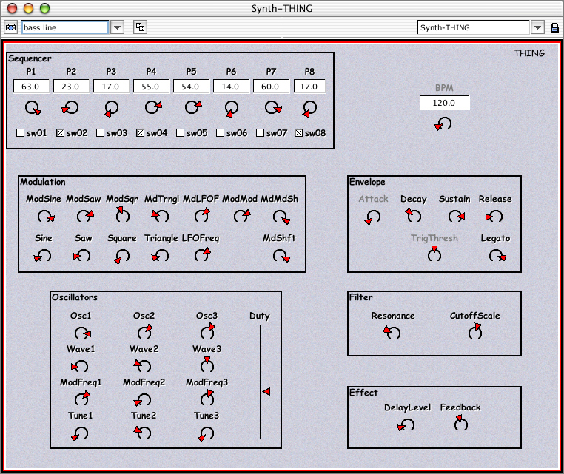Screen dimensions: 564x474
Task: Click the Sustain envelope knob
Action: pos(457,216)
